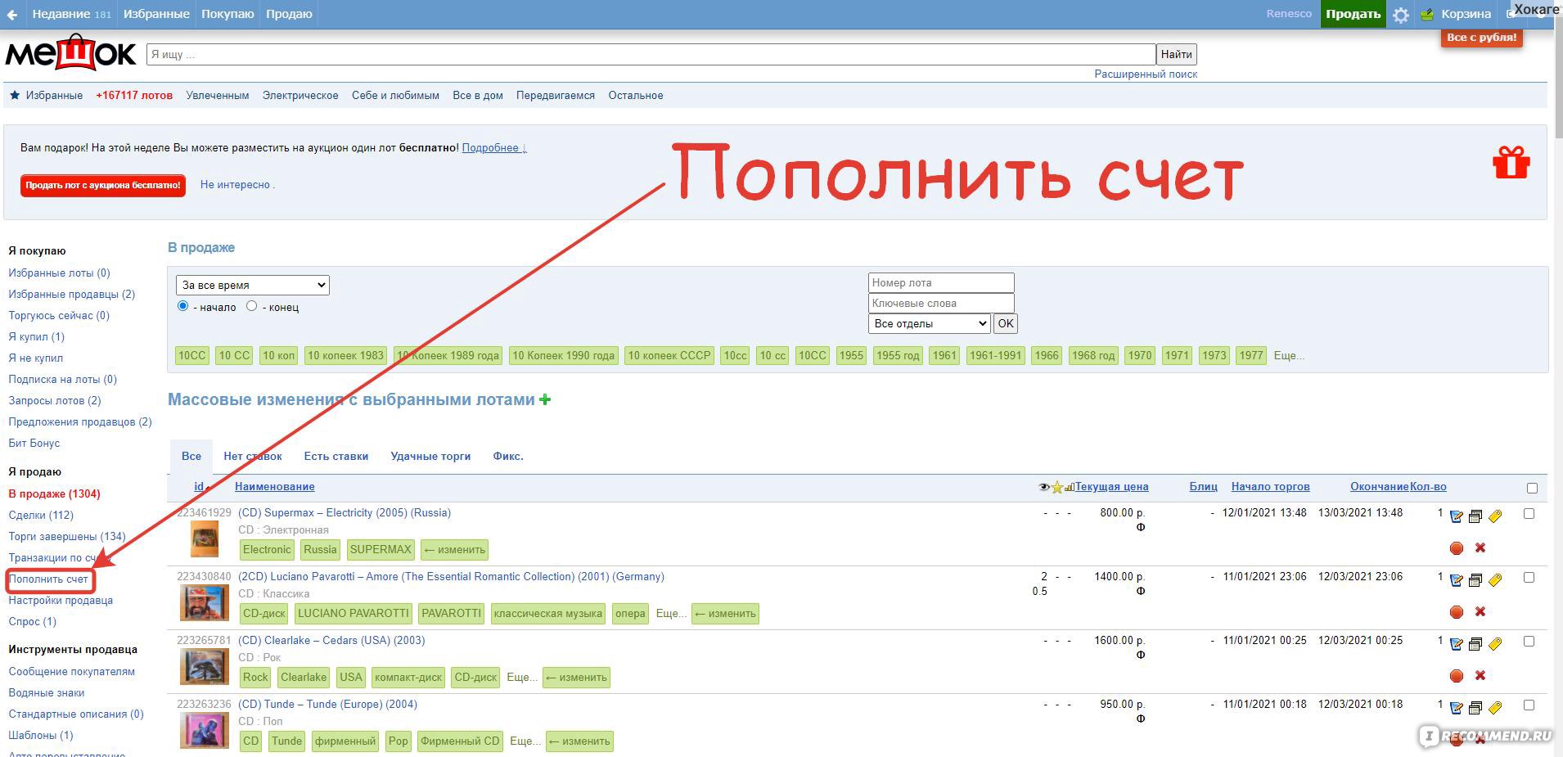Sort by 'Текущая цена' column header
This screenshot has height=757, width=1563.
1111,486
